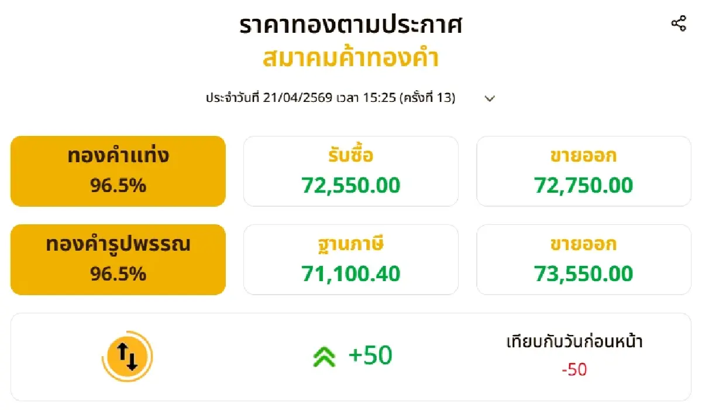Click the green double-chevron rise indicator
Image resolution: width=702 pixels, height=410 pixels.
pyautogui.click(x=322, y=355)
